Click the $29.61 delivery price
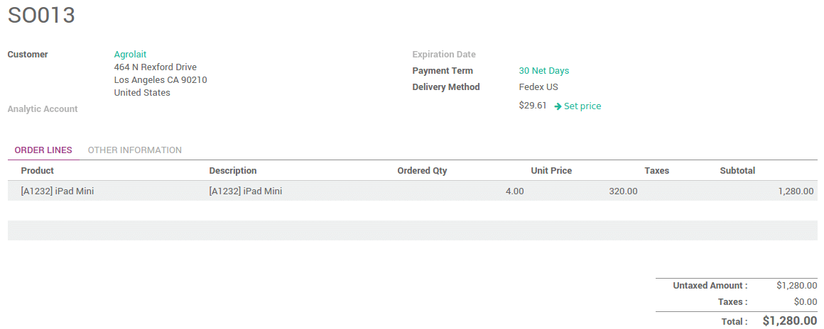Viewport: 824px width, 329px height. [x=533, y=106]
